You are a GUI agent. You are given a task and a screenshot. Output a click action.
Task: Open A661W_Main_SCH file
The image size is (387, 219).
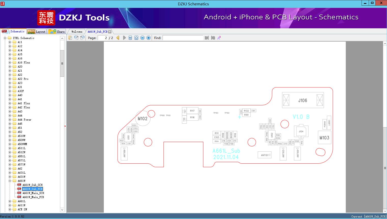pos(33,193)
